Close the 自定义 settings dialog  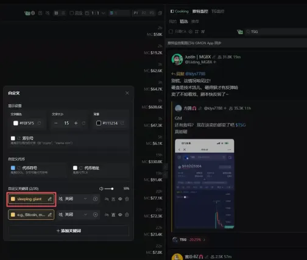(x=127, y=93)
